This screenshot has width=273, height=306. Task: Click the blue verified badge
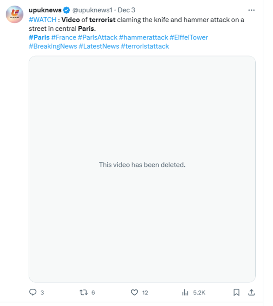[x=66, y=10]
